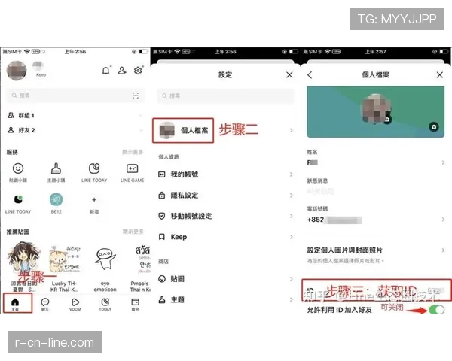The height and width of the screenshot is (361, 452).
Task: Close the 個人檔案 page
Action: (440, 75)
